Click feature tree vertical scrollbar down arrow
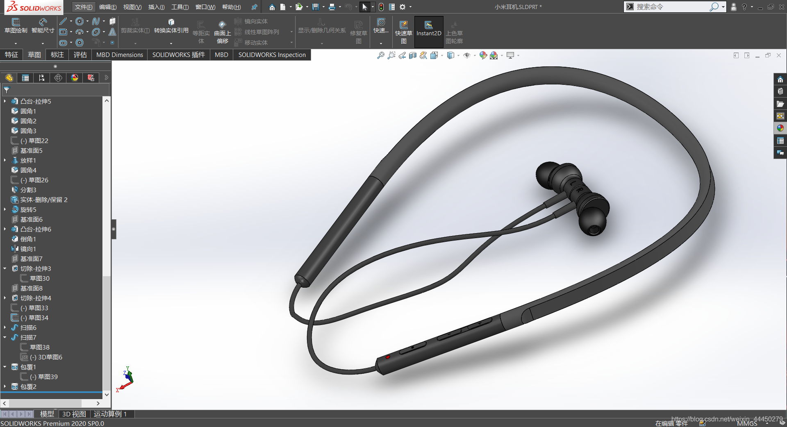Screen dimensions: 787x427 coord(107,395)
